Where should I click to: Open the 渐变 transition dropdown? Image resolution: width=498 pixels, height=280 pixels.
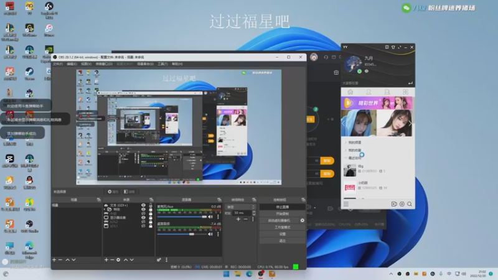click(240, 207)
